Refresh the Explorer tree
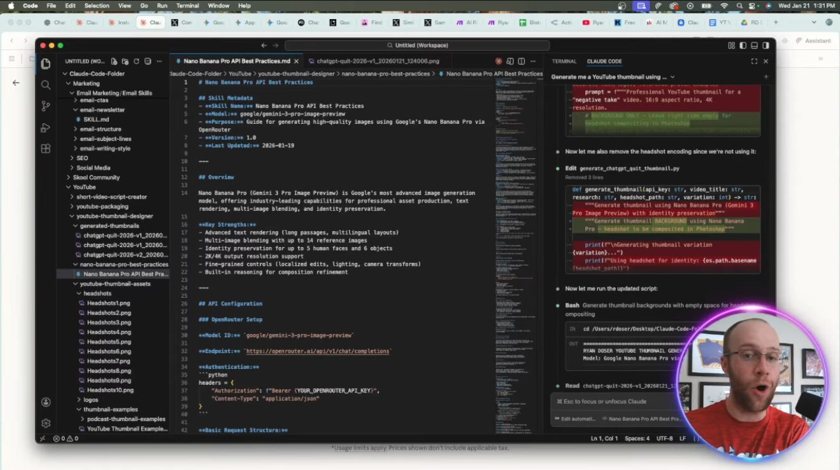 [136, 62]
